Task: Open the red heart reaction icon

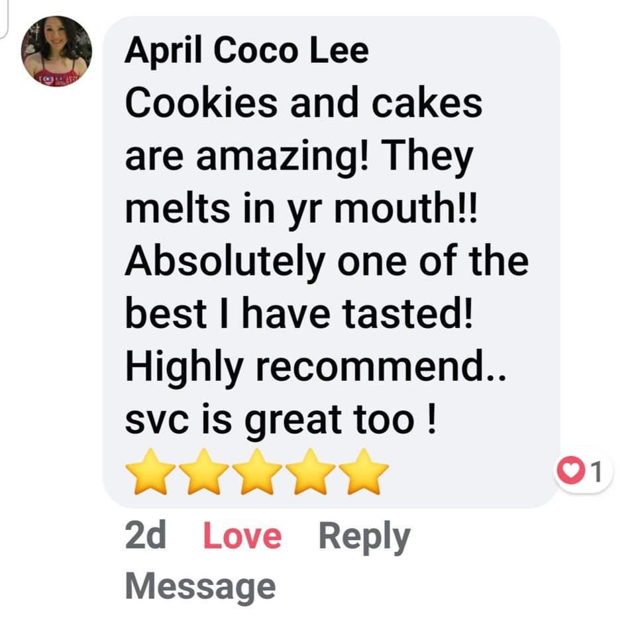Action: point(570,470)
